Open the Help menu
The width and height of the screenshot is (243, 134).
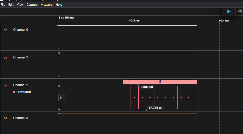59,5
